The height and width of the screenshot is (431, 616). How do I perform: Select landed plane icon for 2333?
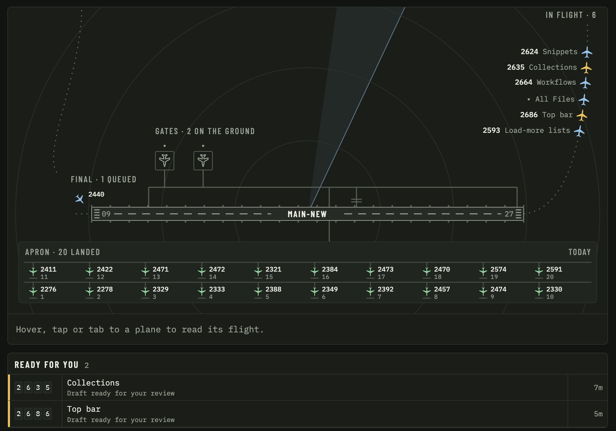click(202, 292)
